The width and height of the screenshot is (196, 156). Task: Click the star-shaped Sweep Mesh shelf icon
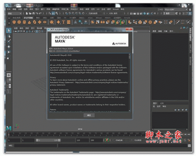[58, 22]
